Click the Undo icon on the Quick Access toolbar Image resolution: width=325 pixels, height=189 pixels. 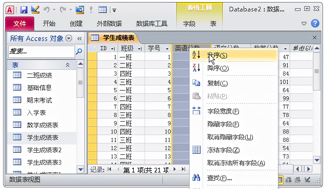click(47, 9)
